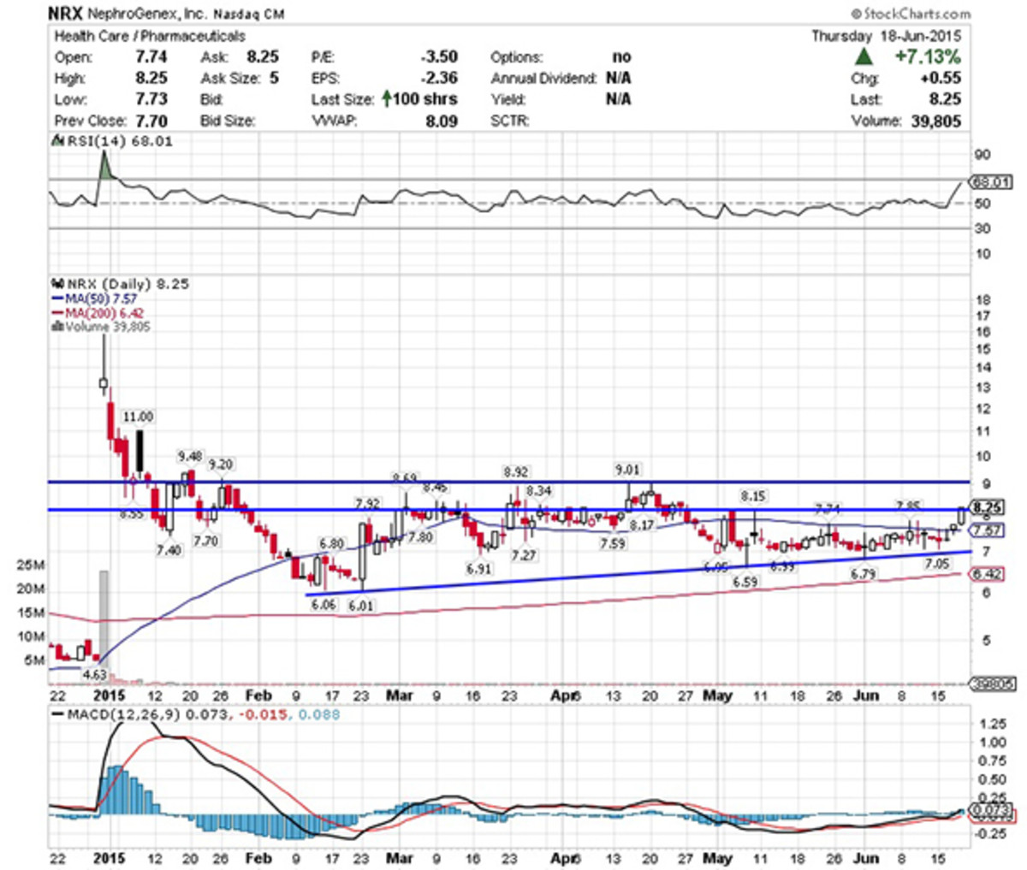Click the RSI(14) 68.01 indicator label

(112, 141)
